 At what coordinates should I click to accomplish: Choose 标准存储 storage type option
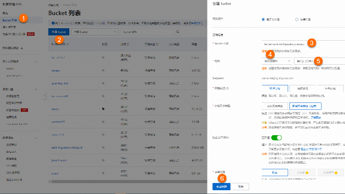(275, 88)
